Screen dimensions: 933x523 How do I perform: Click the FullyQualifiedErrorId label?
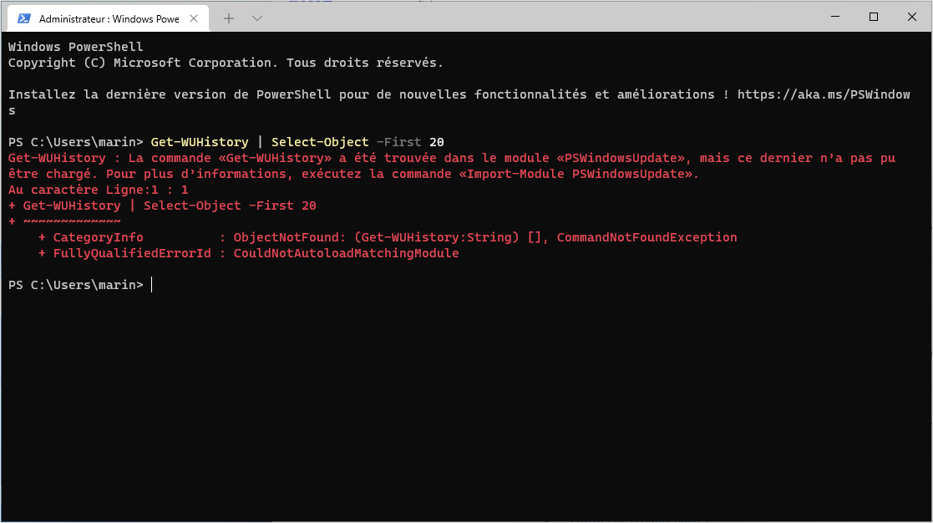132,253
